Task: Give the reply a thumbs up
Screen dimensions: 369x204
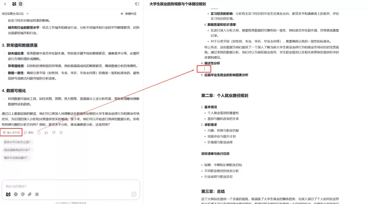Action: (x=46, y=133)
